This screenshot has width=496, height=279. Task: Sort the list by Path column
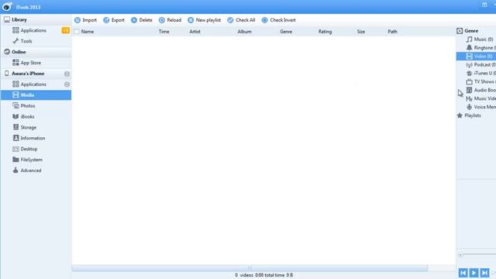[392, 32]
